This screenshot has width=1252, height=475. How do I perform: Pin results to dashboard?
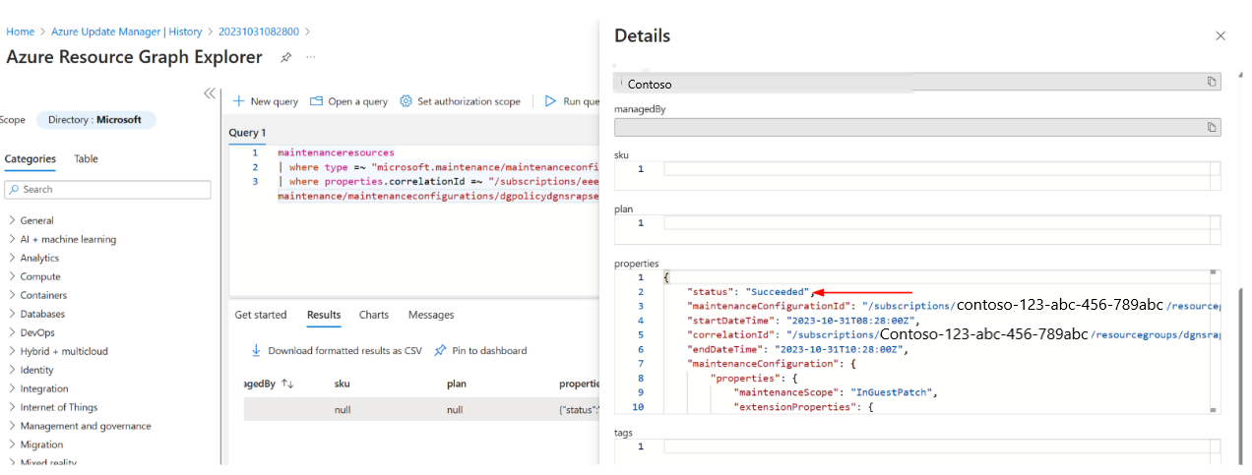pyautogui.click(x=480, y=350)
